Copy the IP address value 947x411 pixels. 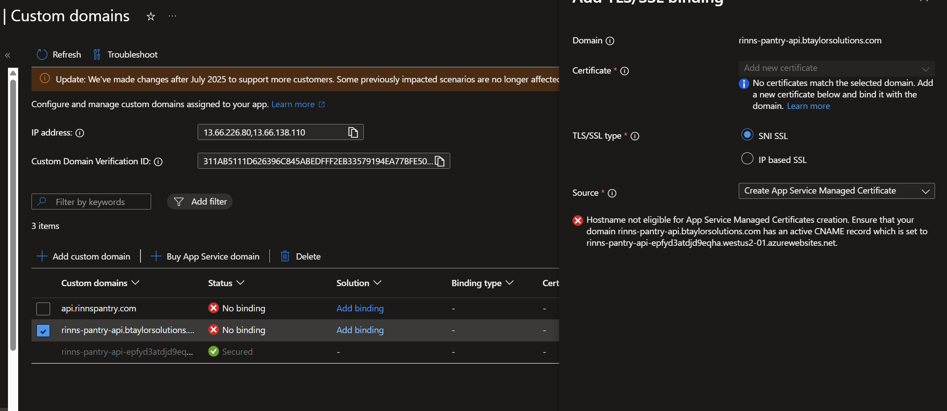[353, 132]
